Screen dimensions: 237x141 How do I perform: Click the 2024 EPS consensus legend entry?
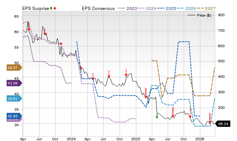[x=147, y=8]
